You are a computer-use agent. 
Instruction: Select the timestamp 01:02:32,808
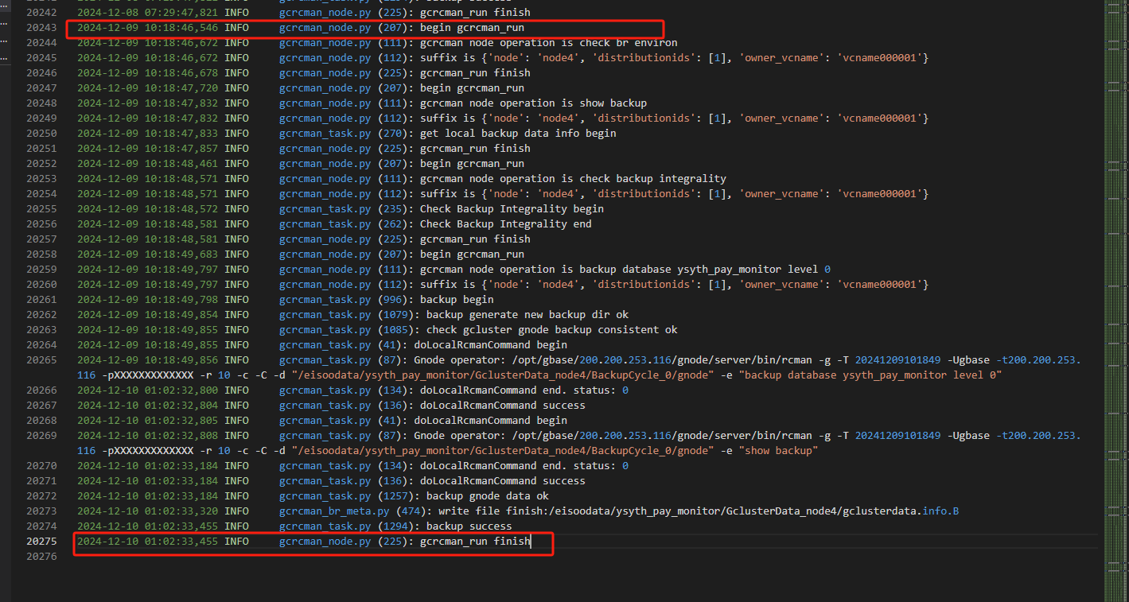click(x=182, y=436)
